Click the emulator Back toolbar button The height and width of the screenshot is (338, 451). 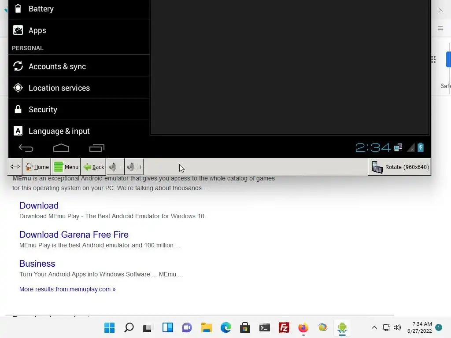point(93,167)
